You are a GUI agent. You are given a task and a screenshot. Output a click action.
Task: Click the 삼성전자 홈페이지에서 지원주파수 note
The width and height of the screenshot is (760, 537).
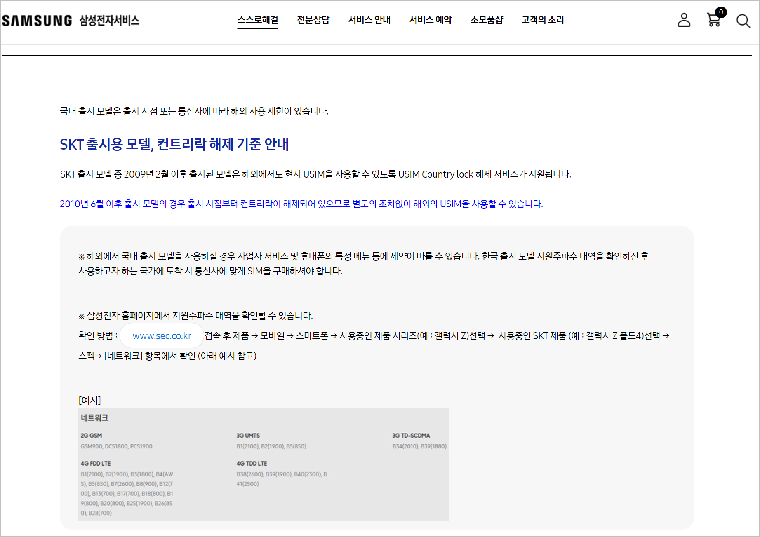click(195, 315)
